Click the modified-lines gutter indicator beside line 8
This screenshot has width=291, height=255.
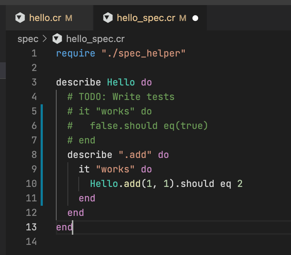(x=42, y=155)
